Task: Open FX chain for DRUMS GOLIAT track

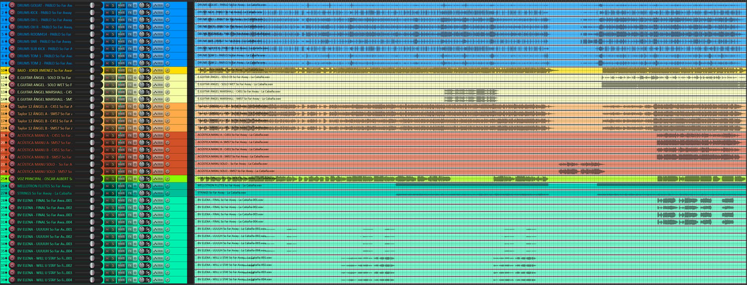Action: 130,5
